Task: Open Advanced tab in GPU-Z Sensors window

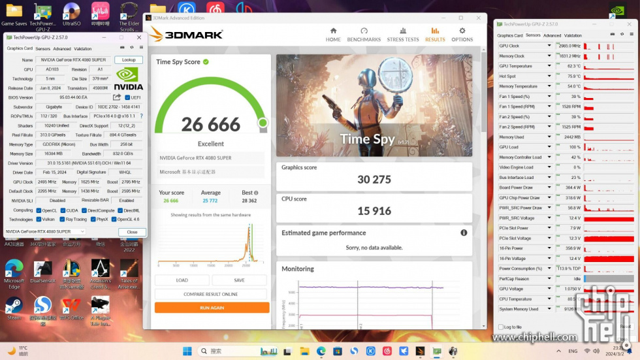Action: click(x=552, y=35)
